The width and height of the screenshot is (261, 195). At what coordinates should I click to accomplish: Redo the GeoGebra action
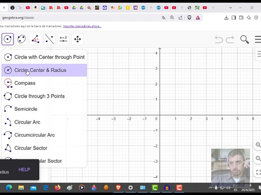pos(230,40)
